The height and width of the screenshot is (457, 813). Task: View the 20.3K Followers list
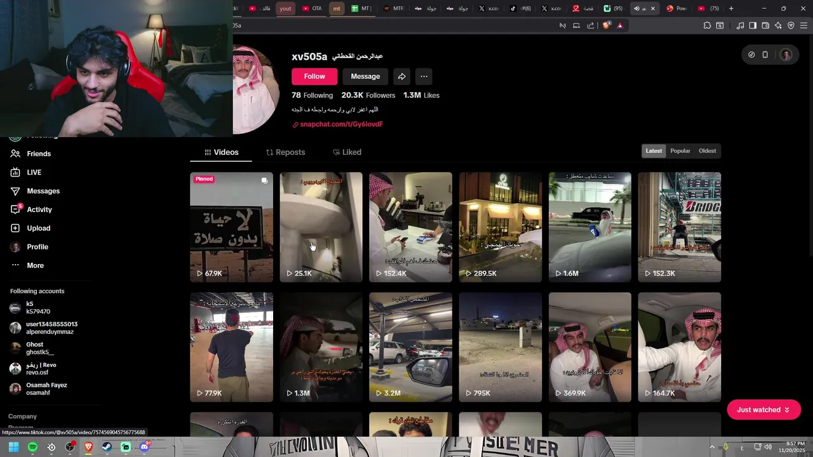pyautogui.click(x=368, y=95)
